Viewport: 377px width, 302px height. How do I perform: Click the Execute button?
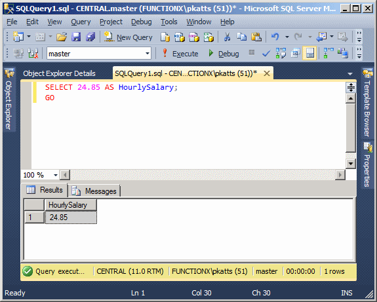(180, 53)
